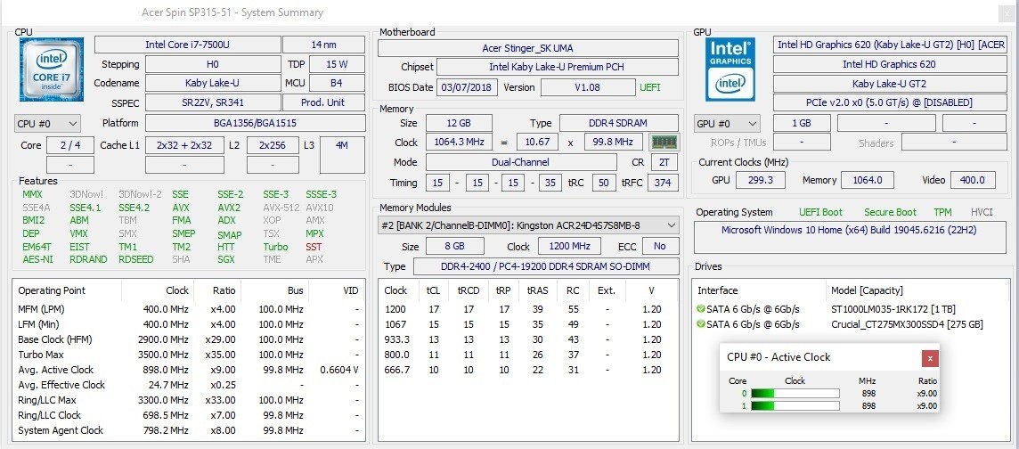The height and width of the screenshot is (449, 1019).
Task: Click the Avg. Effective Clock row
Action: (189, 385)
